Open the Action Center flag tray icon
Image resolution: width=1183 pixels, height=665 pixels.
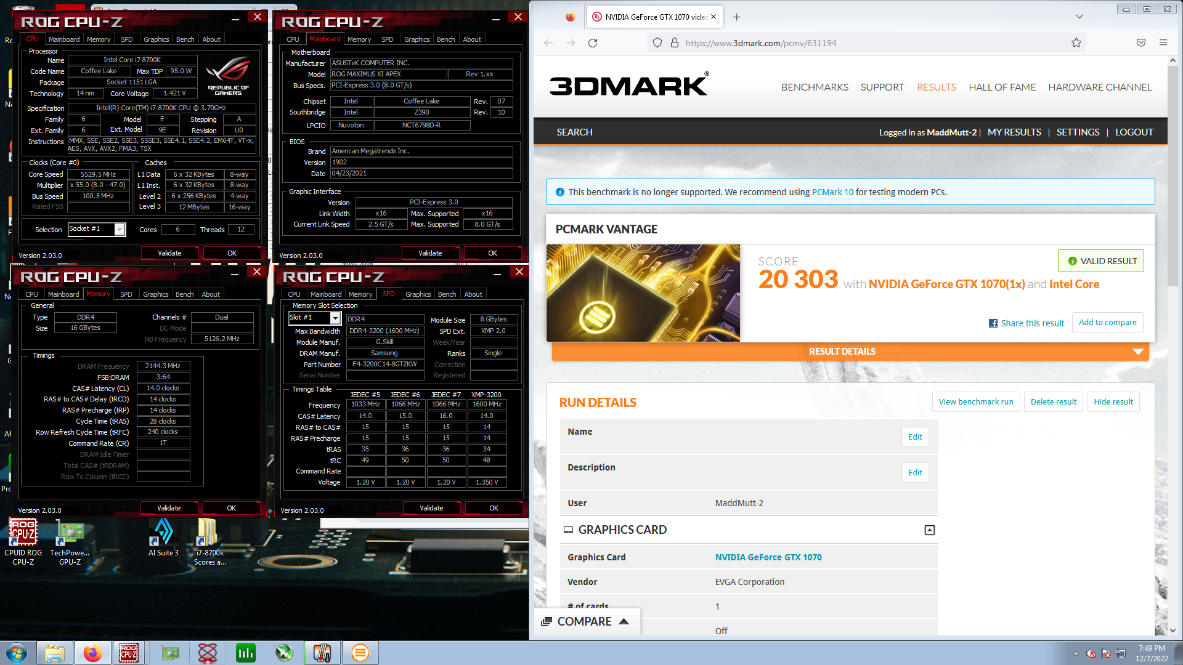pos(1105,653)
